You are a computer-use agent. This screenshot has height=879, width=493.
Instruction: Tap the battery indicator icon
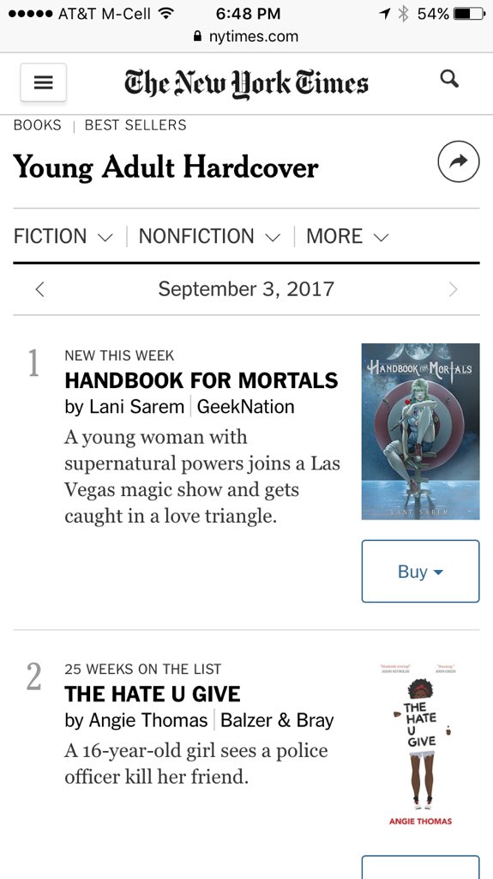[x=469, y=14]
